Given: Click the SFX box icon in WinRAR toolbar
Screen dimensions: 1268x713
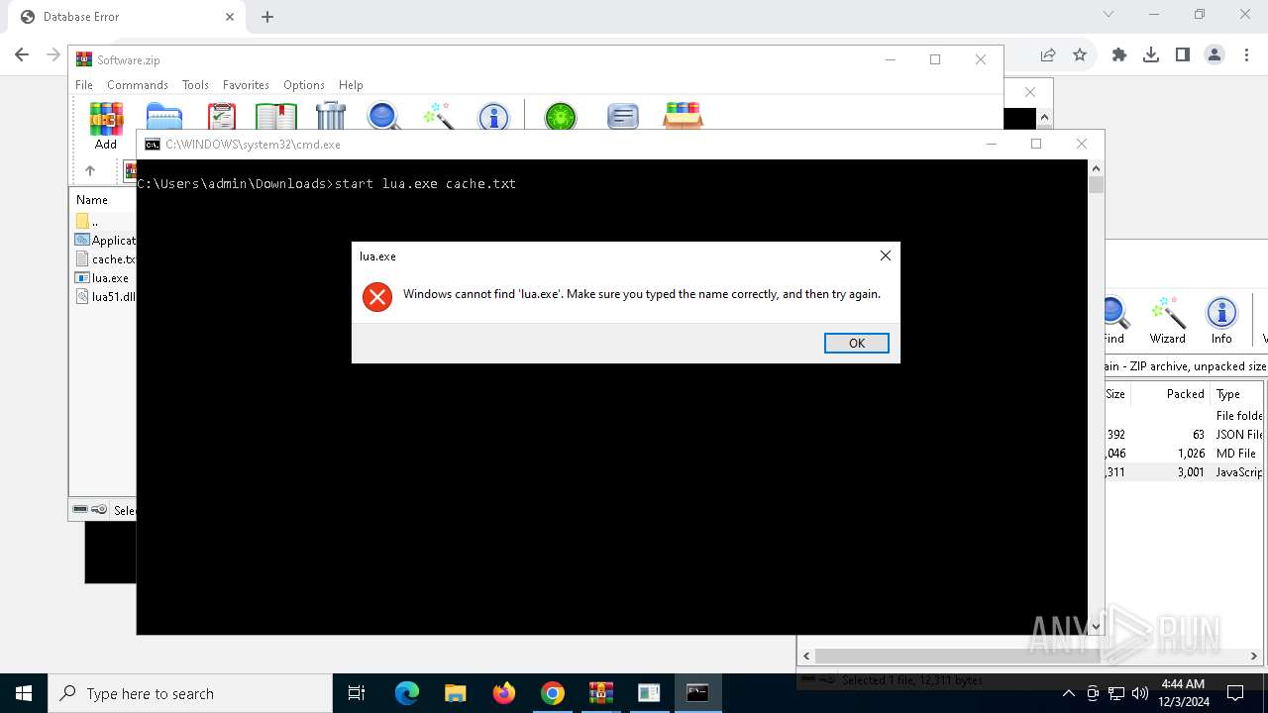Looking at the screenshot, I should click(683, 115).
